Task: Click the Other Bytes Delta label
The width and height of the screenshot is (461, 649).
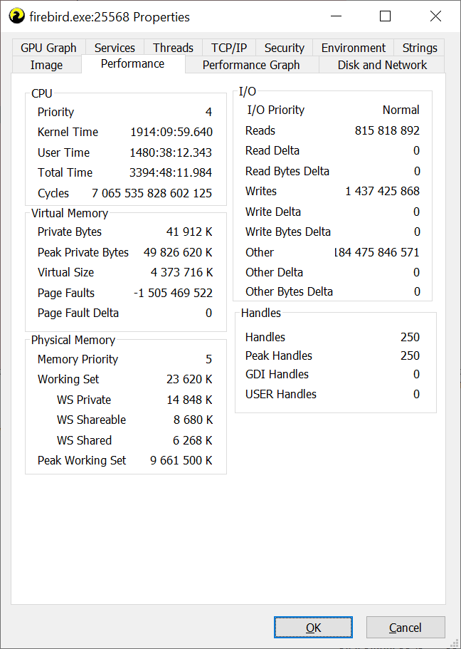Action: [x=289, y=292]
